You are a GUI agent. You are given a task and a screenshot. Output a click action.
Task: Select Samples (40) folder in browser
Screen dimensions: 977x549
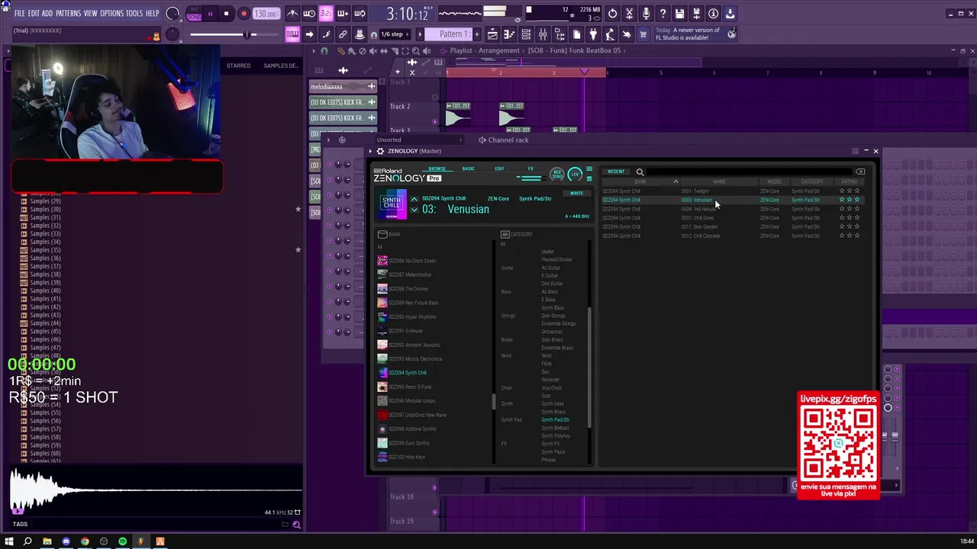45,291
